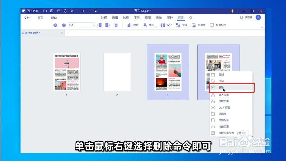Viewport: 286px width, 161px height.
Task: Select the 页面 tab
Action: point(181,18)
